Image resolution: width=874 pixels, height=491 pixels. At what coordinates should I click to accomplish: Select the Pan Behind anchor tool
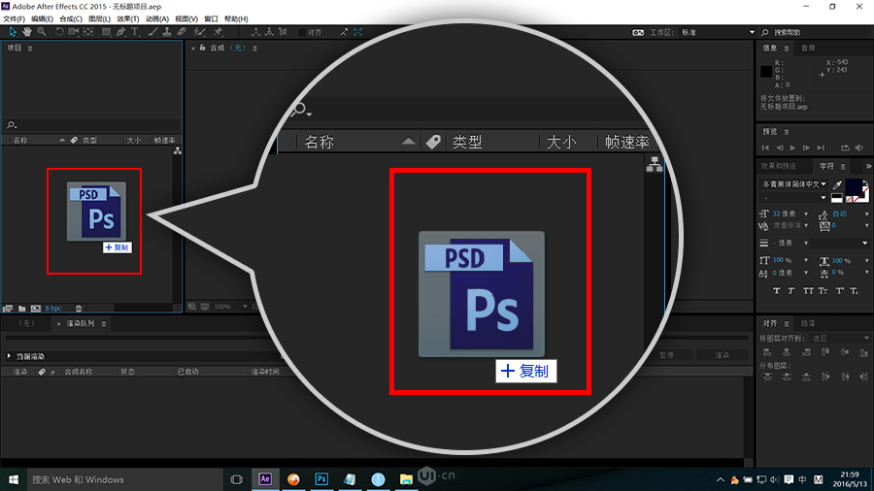[x=88, y=32]
